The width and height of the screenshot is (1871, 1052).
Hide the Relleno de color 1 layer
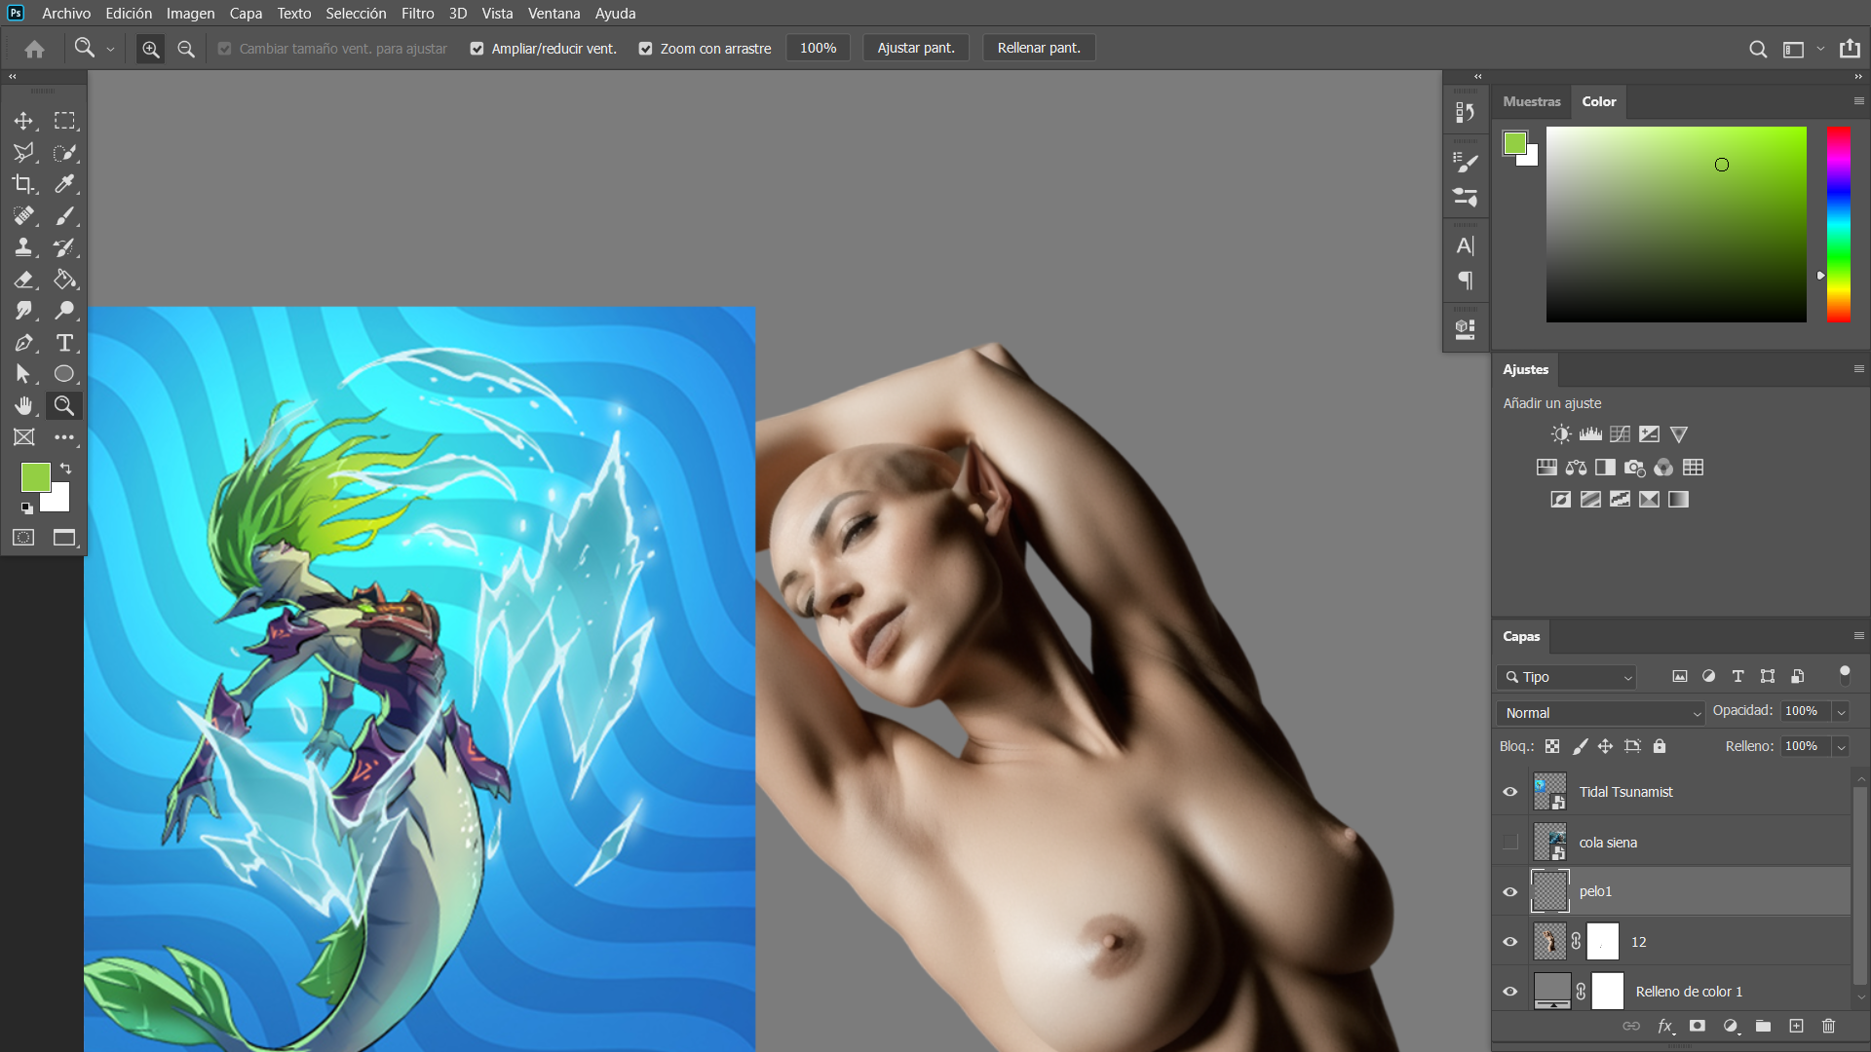pyautogui.click(x=1510, y=992)
